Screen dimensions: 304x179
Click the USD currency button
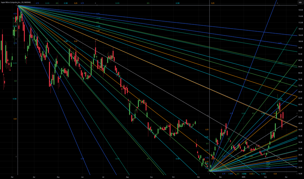tap(300, 2)
